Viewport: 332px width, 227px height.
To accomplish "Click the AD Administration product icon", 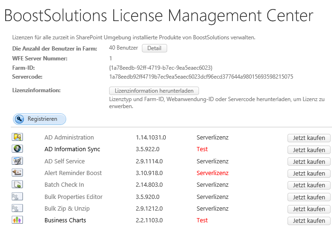I will click(x=17, y=137).
